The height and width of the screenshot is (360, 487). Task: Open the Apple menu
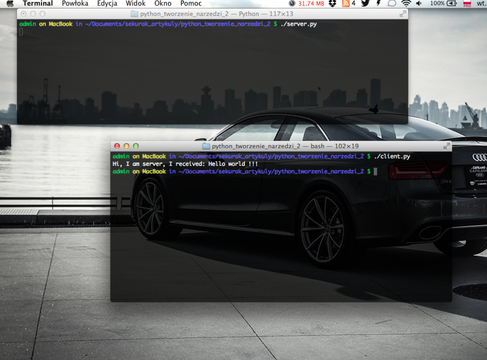[x=10, y=3]
